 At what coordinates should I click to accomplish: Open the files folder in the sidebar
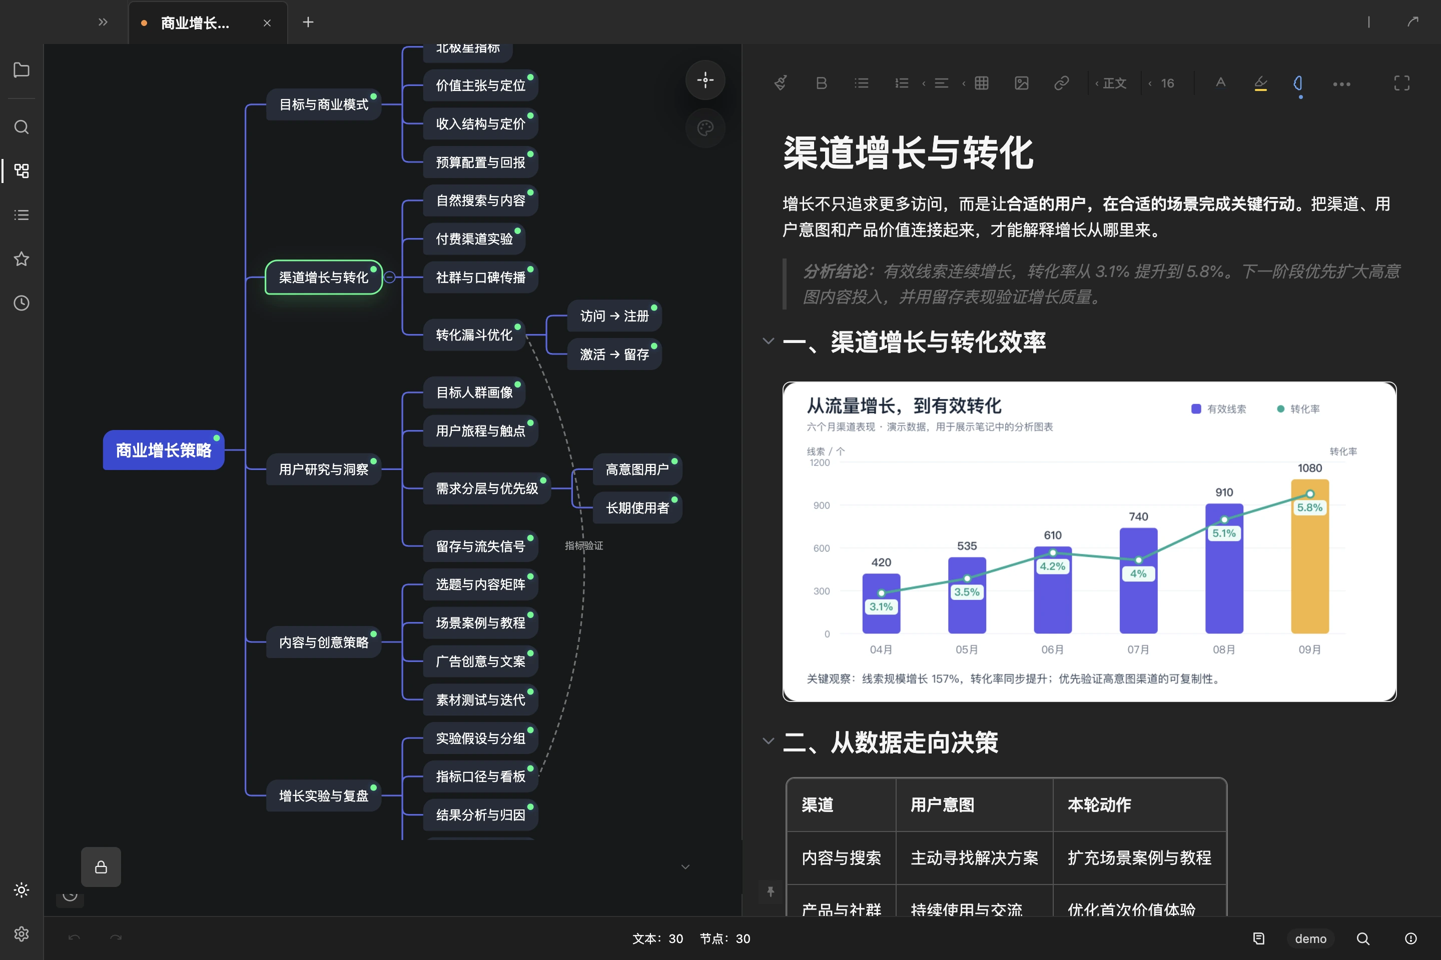[22, 70]
